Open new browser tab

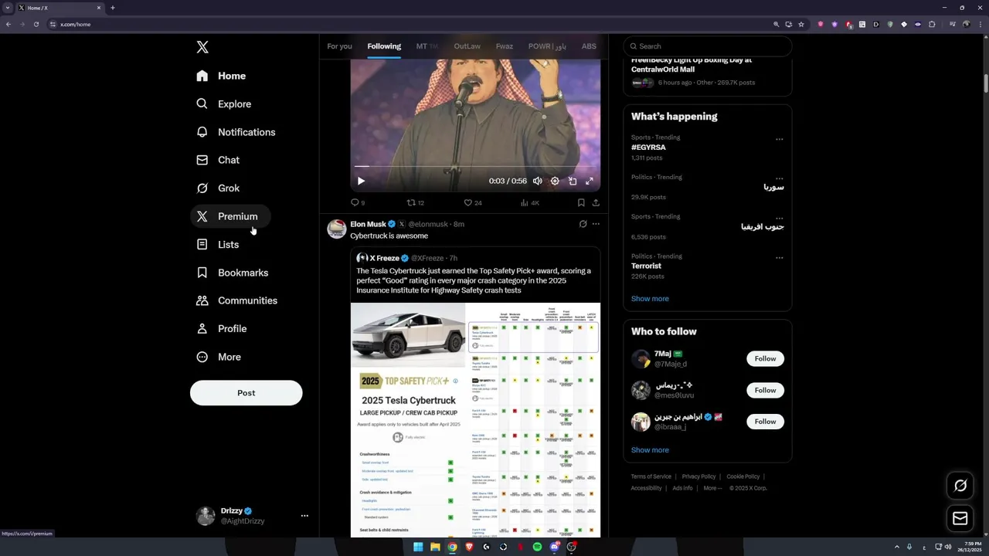tap(113, 8)
